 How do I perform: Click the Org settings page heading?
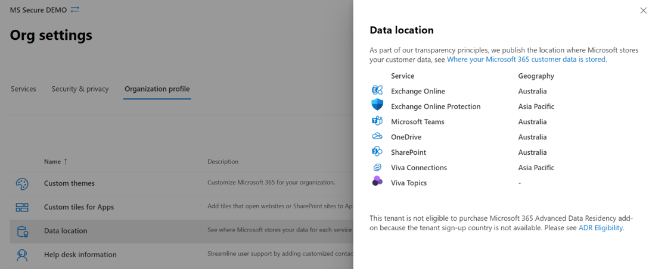click(x=51, y=36)
